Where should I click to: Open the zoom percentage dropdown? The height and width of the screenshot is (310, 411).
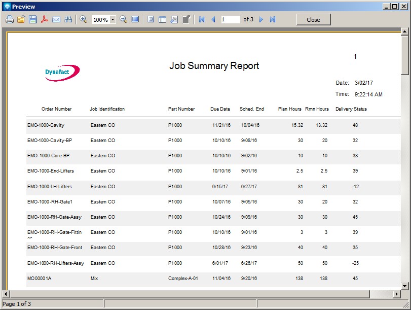pyautogui.click(x=113, y=20)
